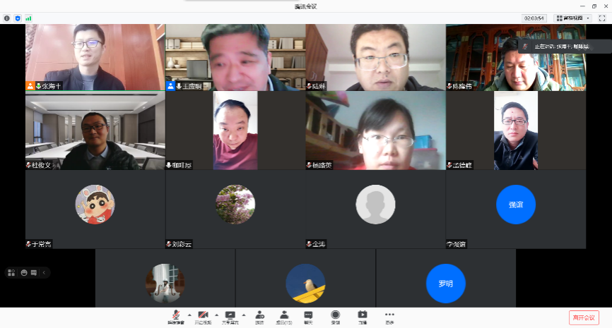Screen dimensions: 612x328
Task: Open the share screen option
Action: (230, 316)
